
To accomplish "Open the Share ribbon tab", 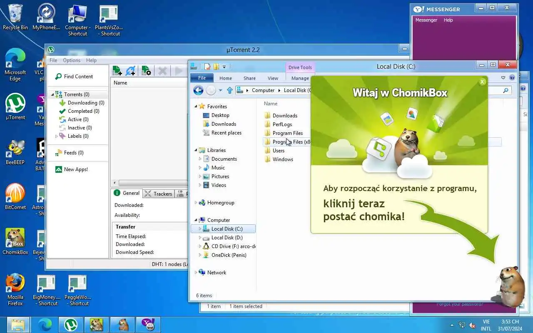I will tap(249, 78).
